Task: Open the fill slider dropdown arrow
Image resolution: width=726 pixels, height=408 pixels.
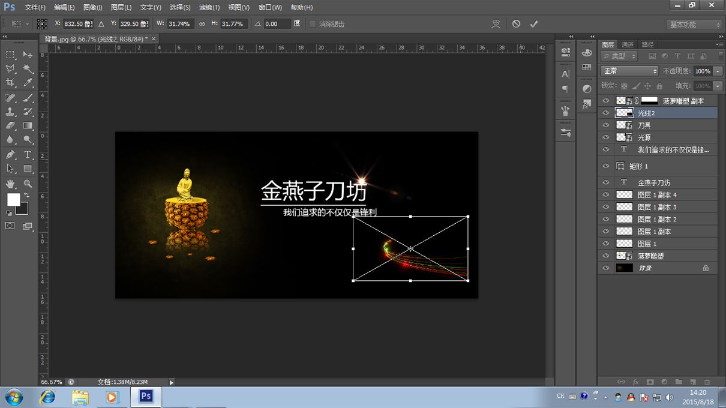Action: [718, 86]
